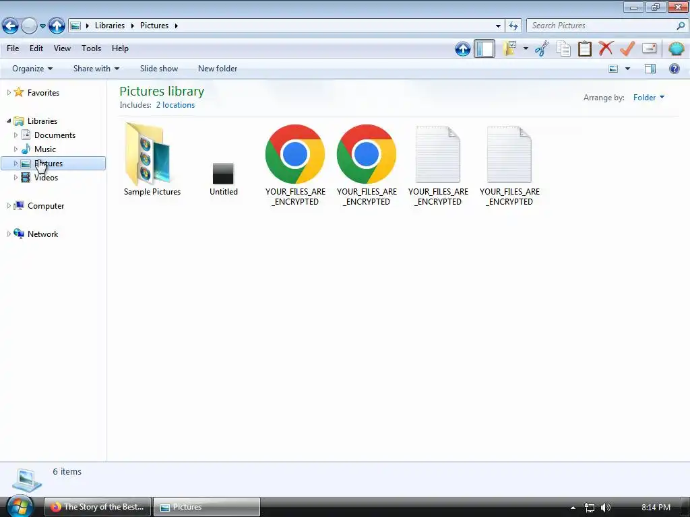Click the envelope email toolbar icon
The height and width of the screenshot is (517, 690).
point(649,48)
